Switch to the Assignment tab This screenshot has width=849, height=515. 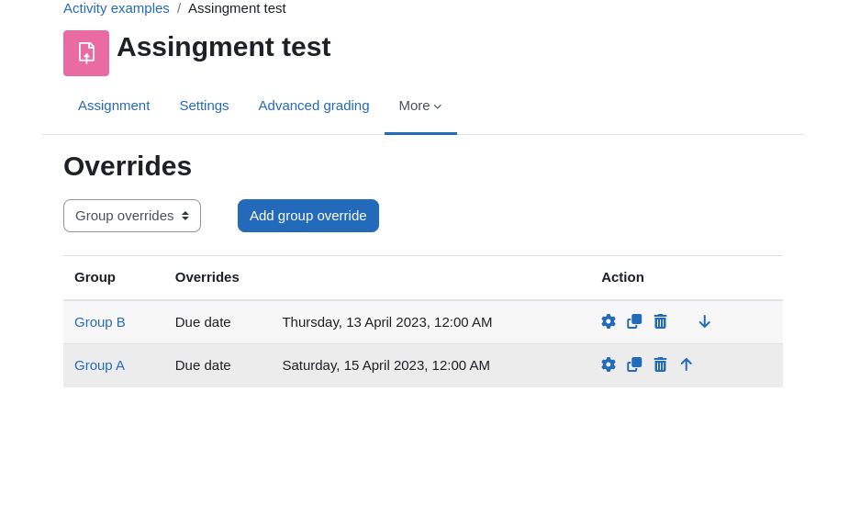click(x=114, y=106)
